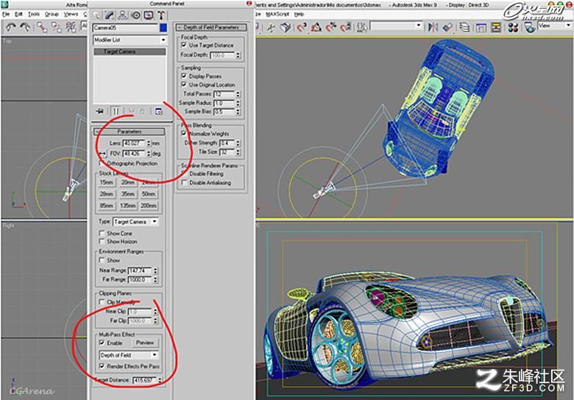Open the camera Type dropdown
This screenshot has height=400, width=574.
[x=135, y=222]
